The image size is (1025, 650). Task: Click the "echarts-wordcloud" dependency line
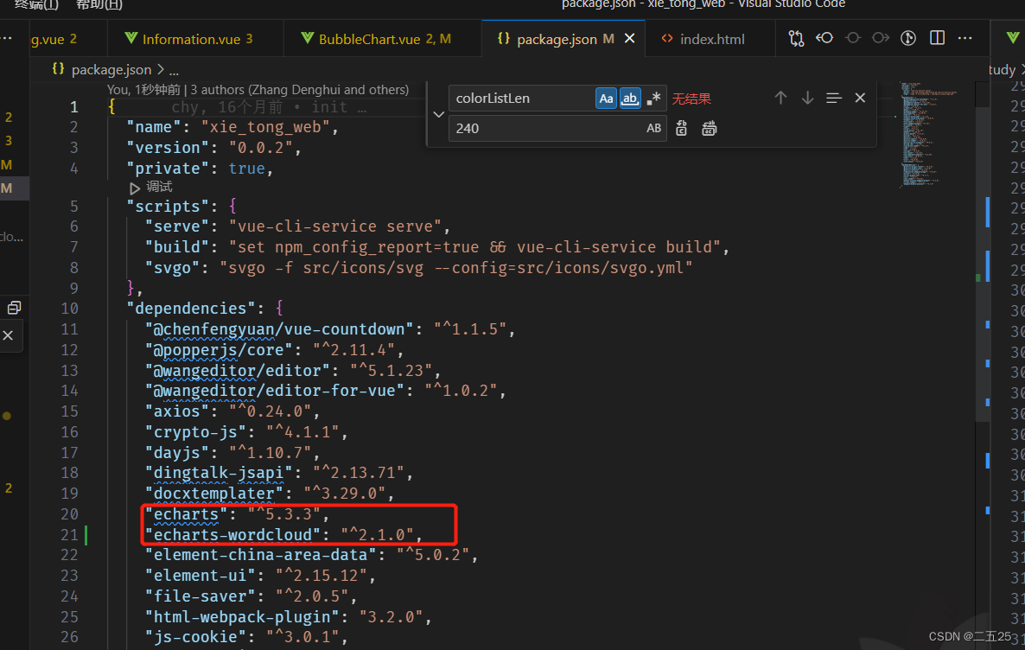[283, 536]
